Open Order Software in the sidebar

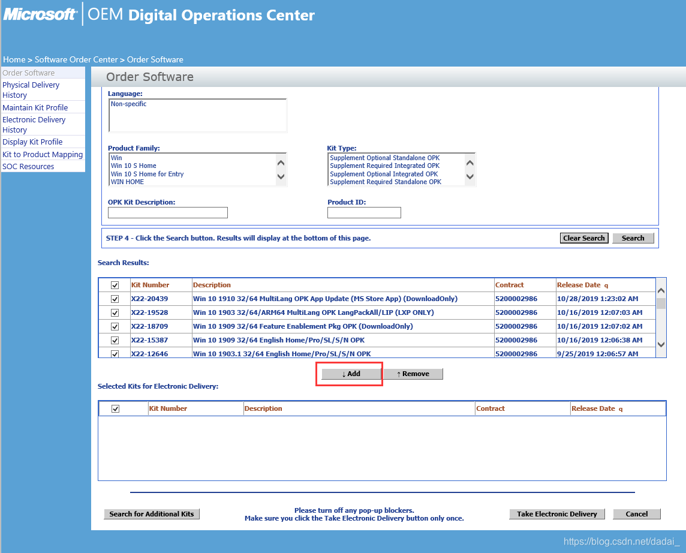pyautogui.click(x=28, y=73)
